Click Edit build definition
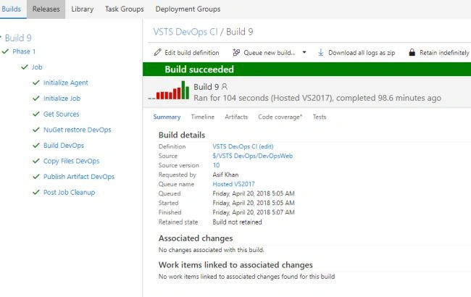The height and width of the screenshot is (297, 471). 186,53
